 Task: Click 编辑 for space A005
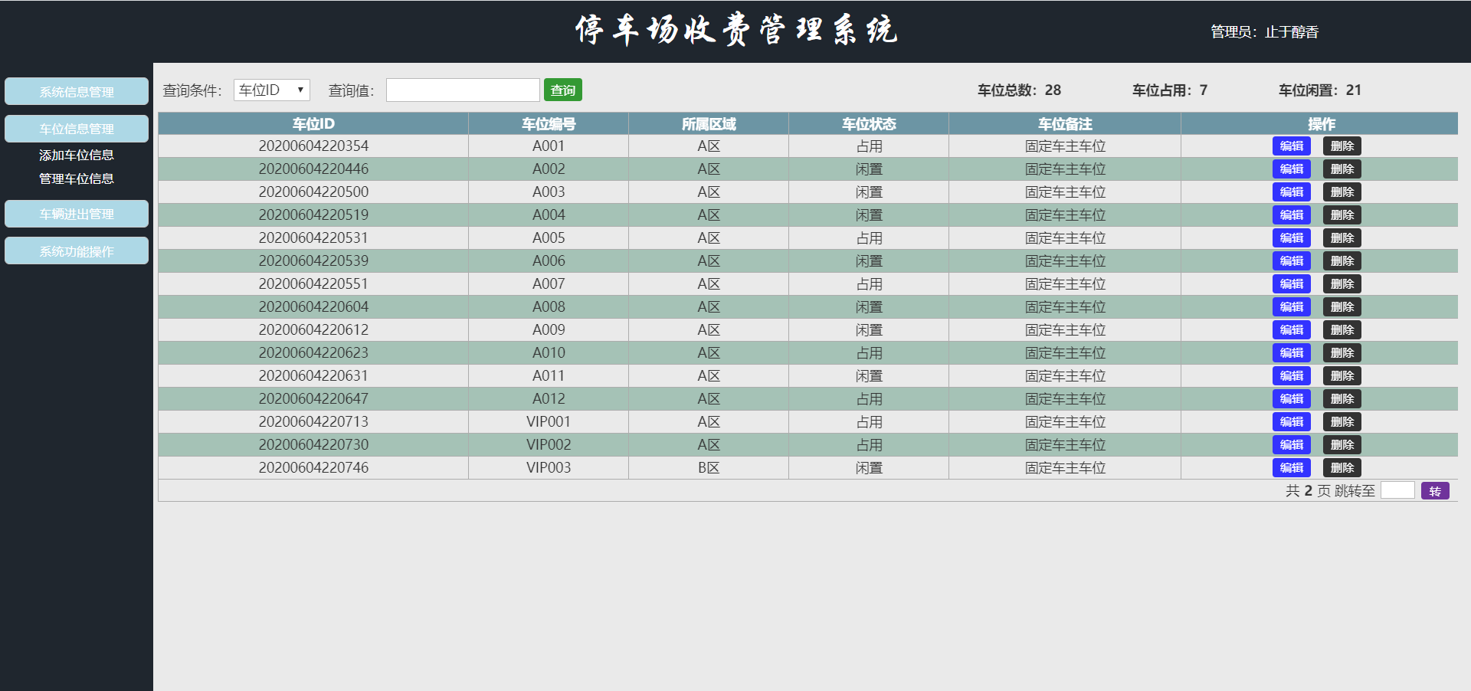[x=1292, y=237]
